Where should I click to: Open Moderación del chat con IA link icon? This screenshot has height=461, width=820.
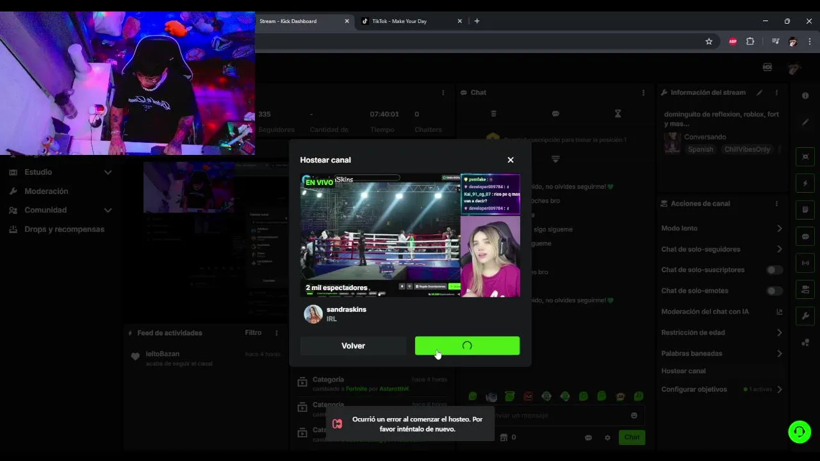pyautogui.click(x=779, y=312)
